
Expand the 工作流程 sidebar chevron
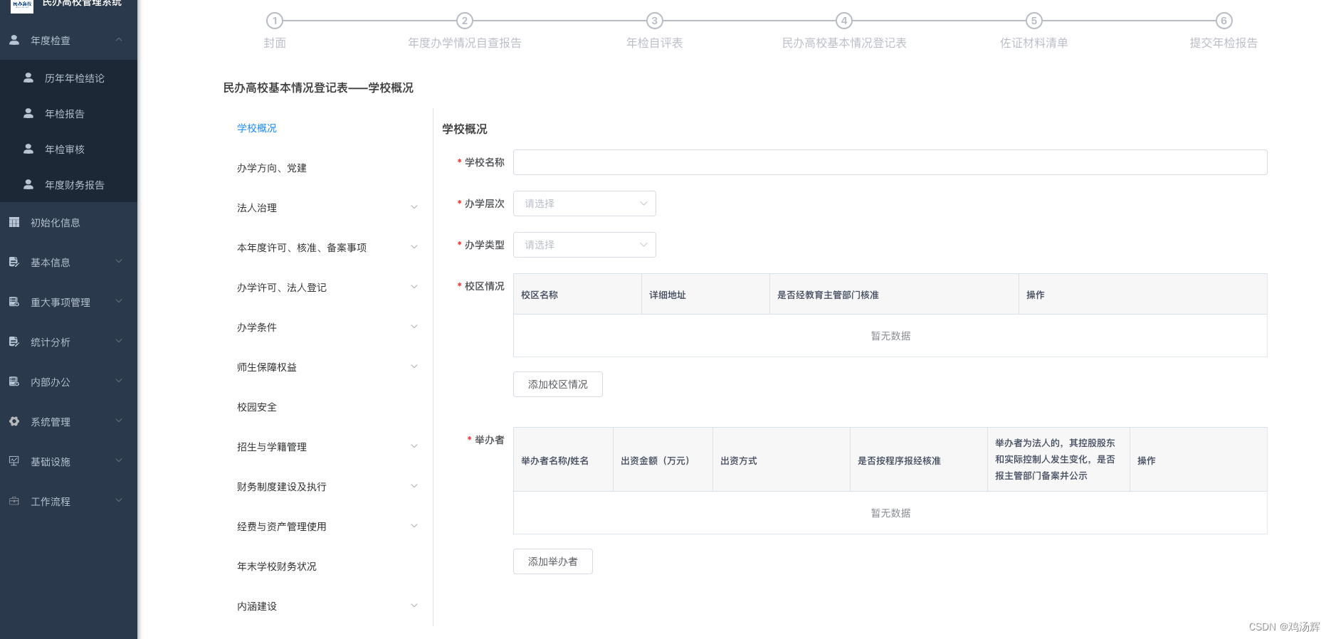click(x=119, y=501)
